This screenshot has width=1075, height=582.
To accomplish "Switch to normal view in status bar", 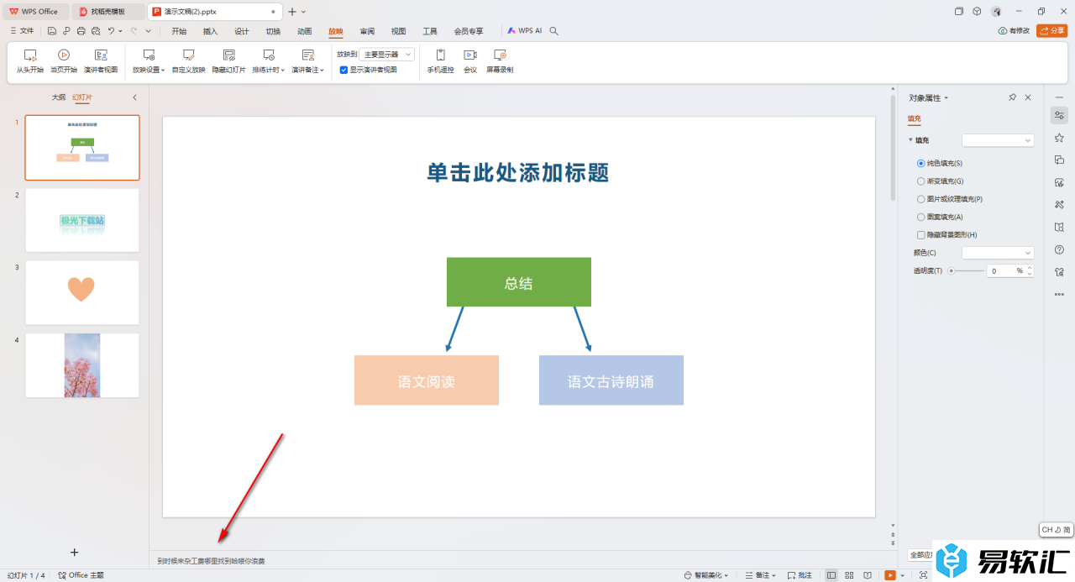I will coord(831,575).
